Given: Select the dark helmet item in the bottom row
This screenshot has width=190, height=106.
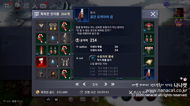Looking at the screenshot, I should [x=53, y=74].
